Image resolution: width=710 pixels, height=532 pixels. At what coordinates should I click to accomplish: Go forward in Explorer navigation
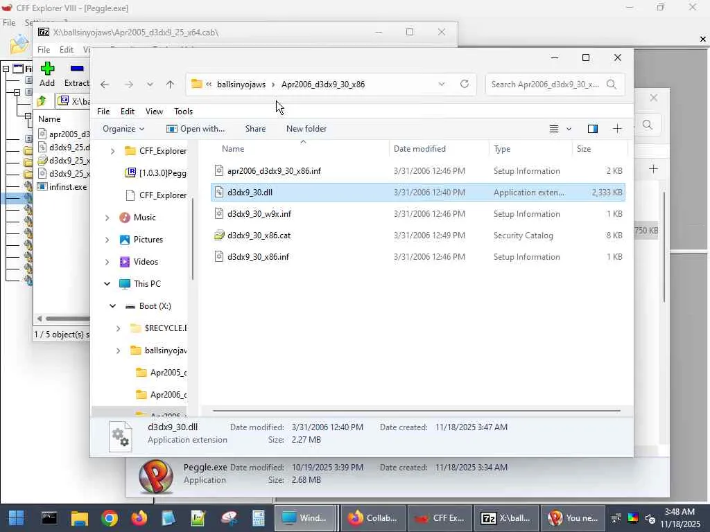[129, 85]
